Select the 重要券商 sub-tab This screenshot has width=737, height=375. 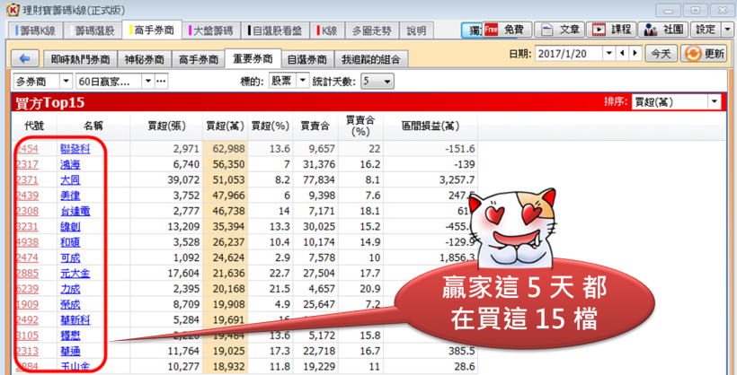(253, 58)
